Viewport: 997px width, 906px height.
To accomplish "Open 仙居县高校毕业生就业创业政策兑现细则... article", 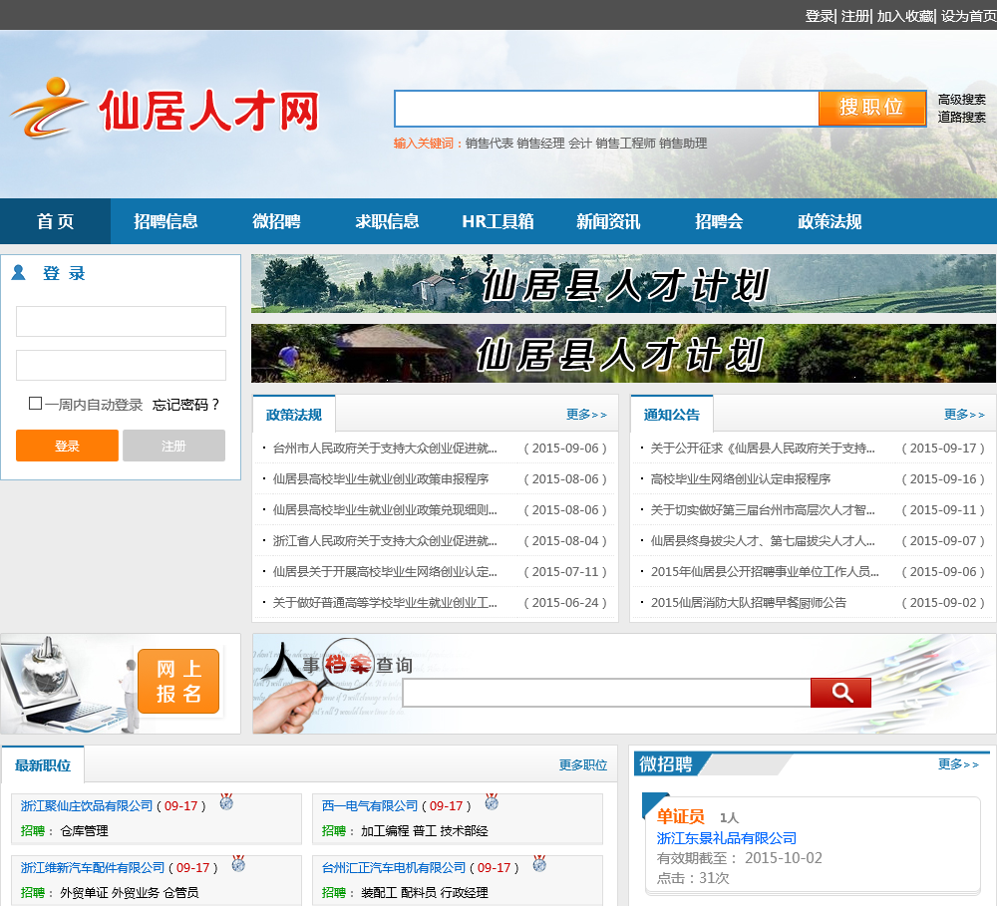I will coord(385,510).
